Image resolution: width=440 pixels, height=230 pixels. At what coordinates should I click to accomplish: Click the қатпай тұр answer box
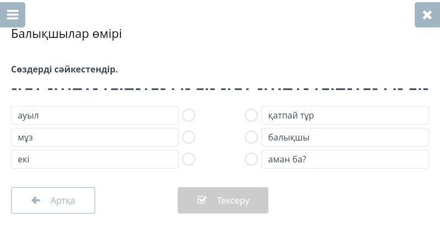345,115
